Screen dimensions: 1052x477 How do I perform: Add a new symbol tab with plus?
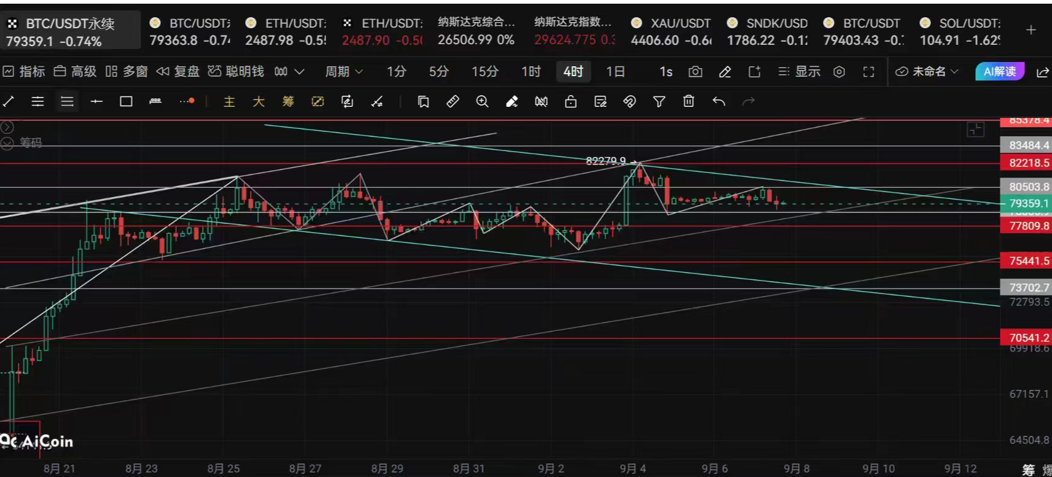click(x=1031, y=30)
